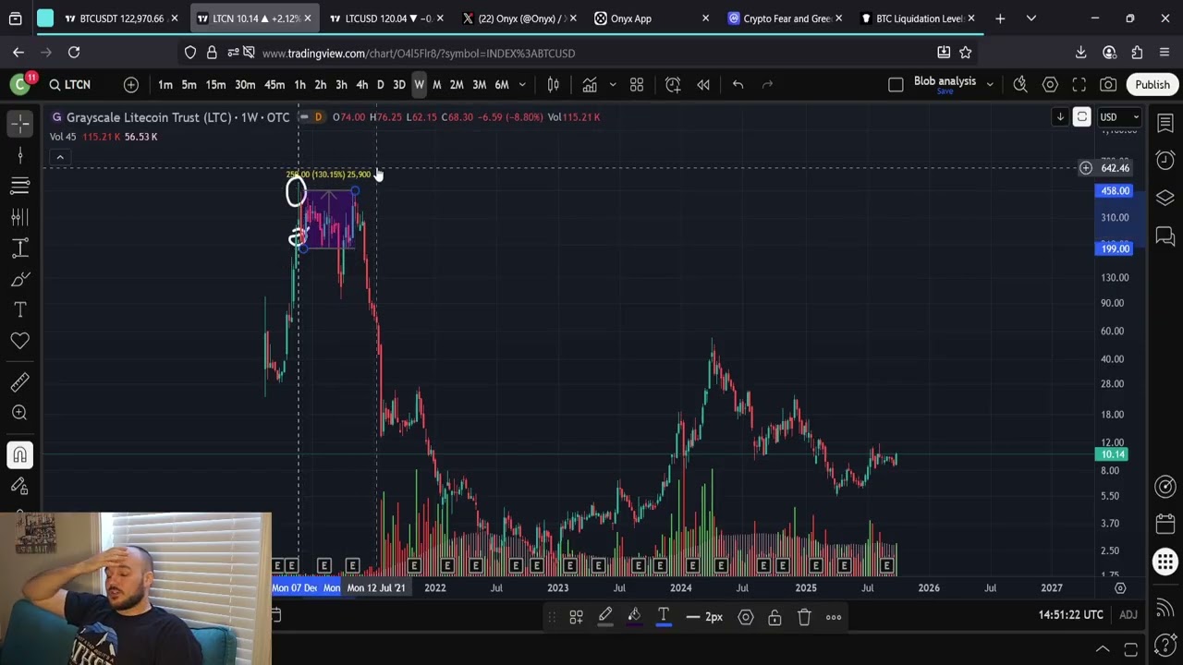Toggle magnet mode for drawings
Screen dimensions: 1183x665
[20, 454]
